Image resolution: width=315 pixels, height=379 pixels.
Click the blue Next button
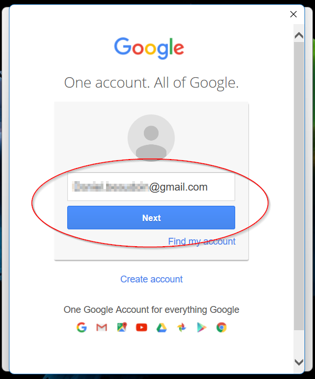pyautogui.click(x=151, y=217)
